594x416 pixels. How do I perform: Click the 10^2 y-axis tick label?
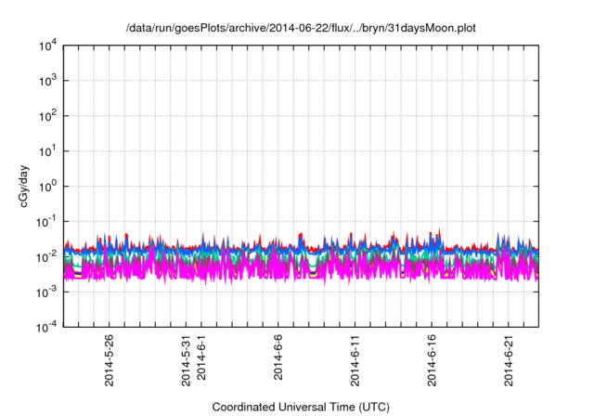47,116
